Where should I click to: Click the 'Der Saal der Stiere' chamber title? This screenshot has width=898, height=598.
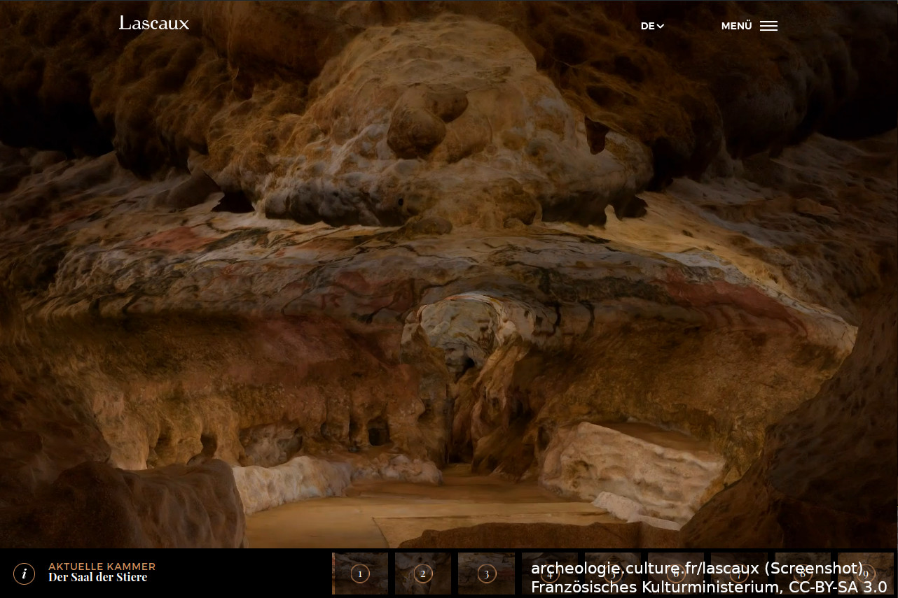(97, 578)
